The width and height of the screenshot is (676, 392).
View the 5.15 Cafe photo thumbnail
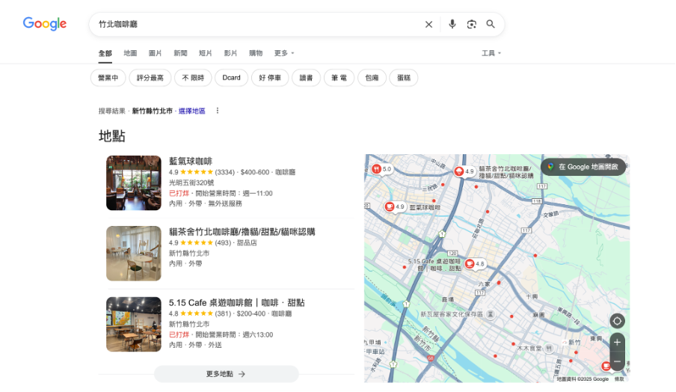pyautogui.click(x=134, y=324)
